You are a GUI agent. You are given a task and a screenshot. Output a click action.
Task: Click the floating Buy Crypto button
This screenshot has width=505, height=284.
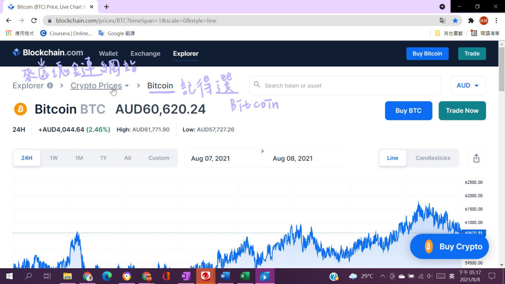pyautogui.click(x=449, y=247)
